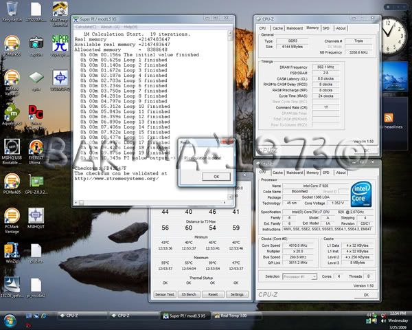Open the PCMark Vantage desktop icon

pos(11,215)
